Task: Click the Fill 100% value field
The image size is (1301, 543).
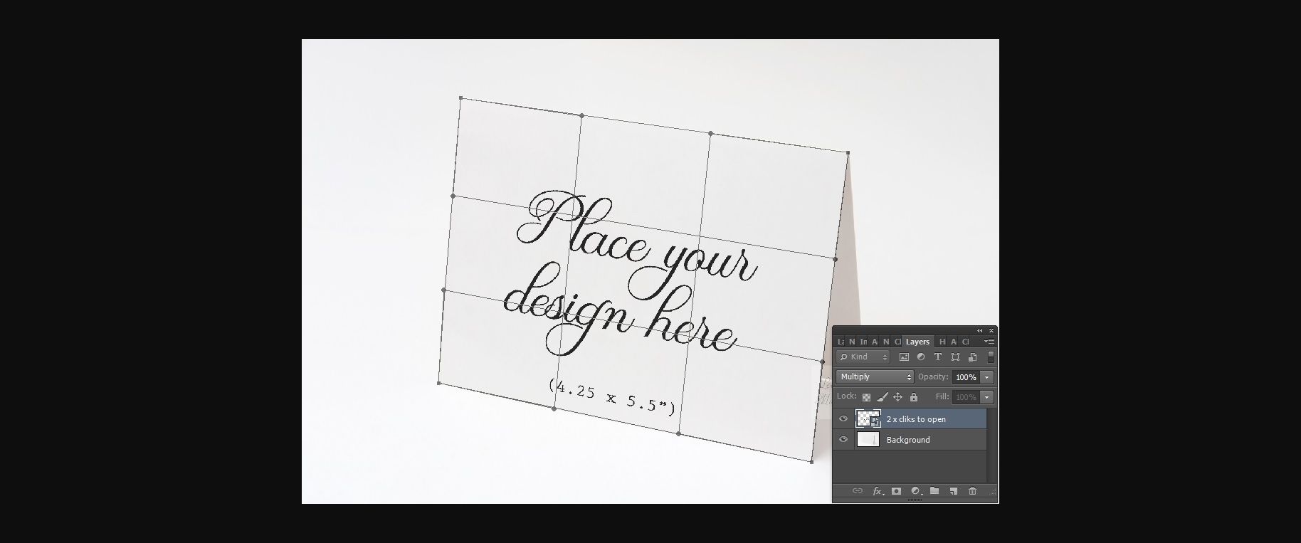Action: (x=966, y=397)
